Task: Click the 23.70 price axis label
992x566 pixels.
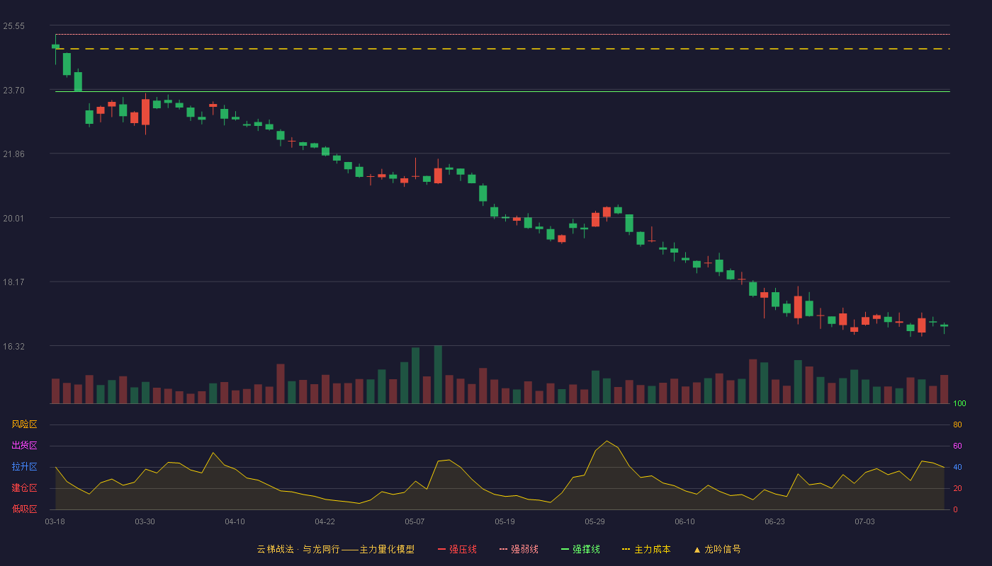Action: (x=14, y=91)
